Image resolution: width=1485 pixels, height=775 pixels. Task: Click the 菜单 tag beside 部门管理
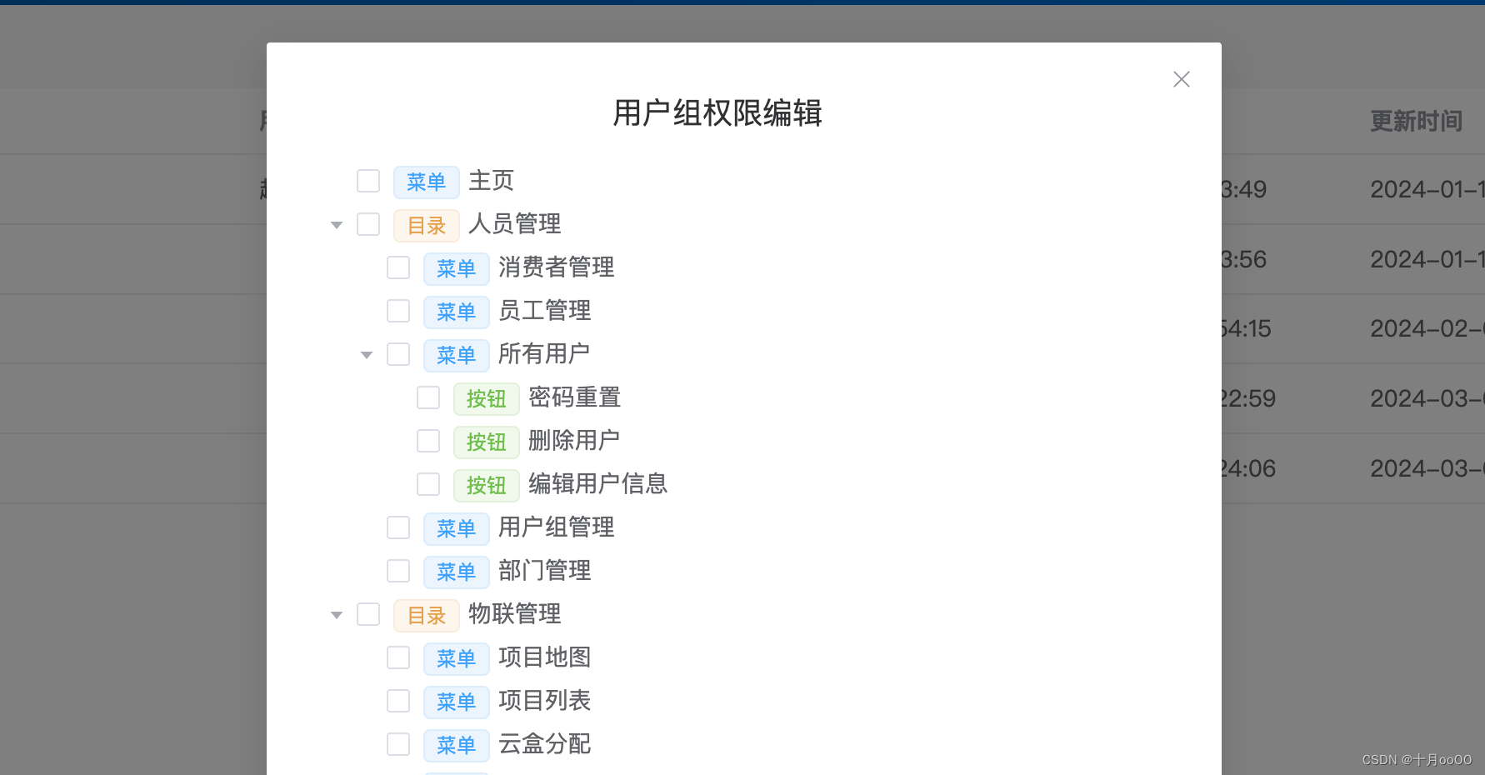(x=457, y=572)
